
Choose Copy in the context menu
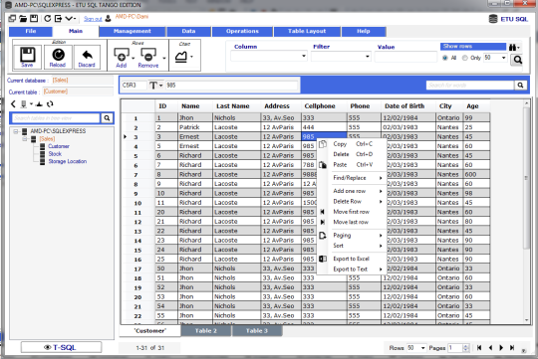point(352,144)
